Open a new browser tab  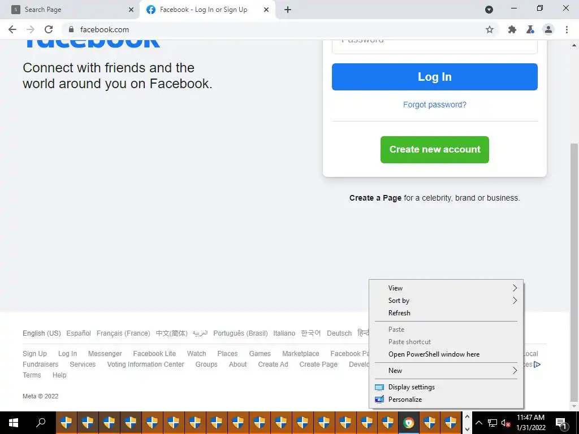pos(288,10)
